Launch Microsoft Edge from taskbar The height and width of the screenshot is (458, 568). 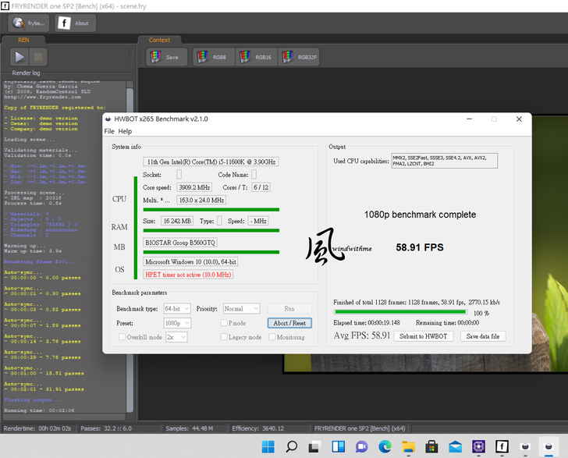point(385,446)
